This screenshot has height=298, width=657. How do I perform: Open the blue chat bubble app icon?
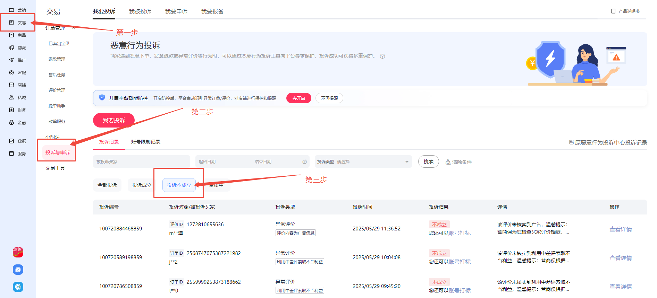(x=18, y=270)
